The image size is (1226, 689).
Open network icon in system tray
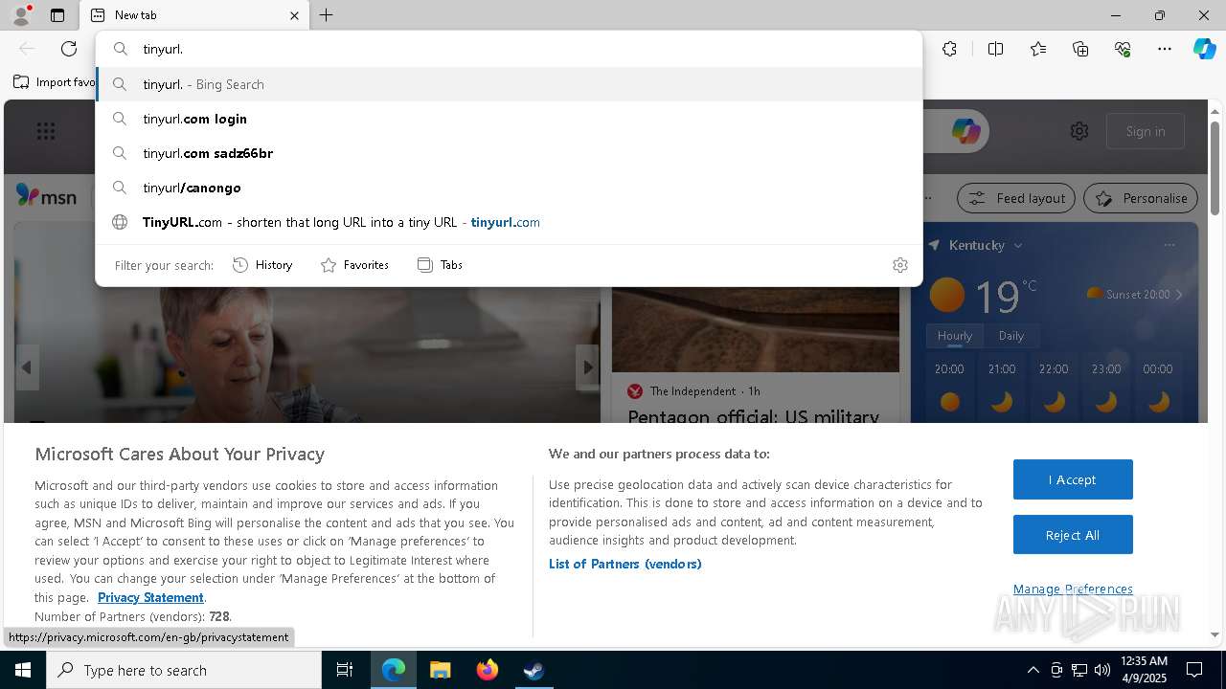(x=1079, y=670)
